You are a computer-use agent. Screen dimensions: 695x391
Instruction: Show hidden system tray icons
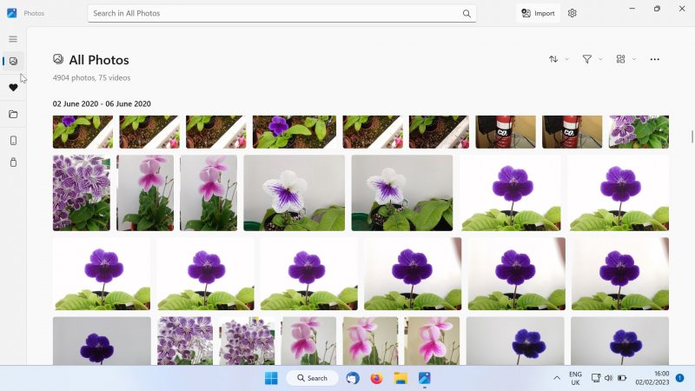(557, 378)
